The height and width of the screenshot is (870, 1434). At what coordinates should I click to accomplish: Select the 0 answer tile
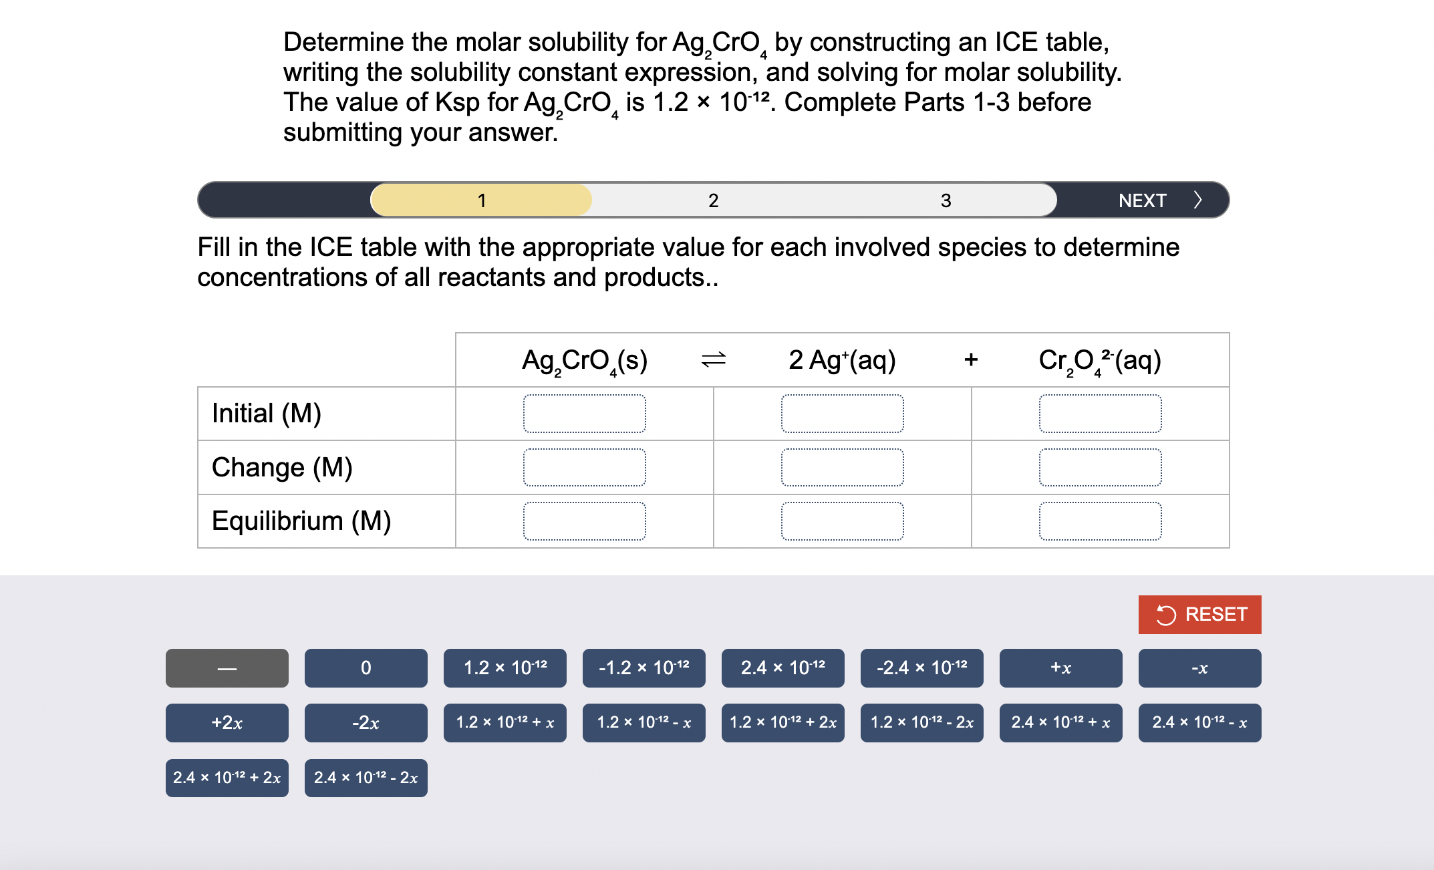coord(366,668)
